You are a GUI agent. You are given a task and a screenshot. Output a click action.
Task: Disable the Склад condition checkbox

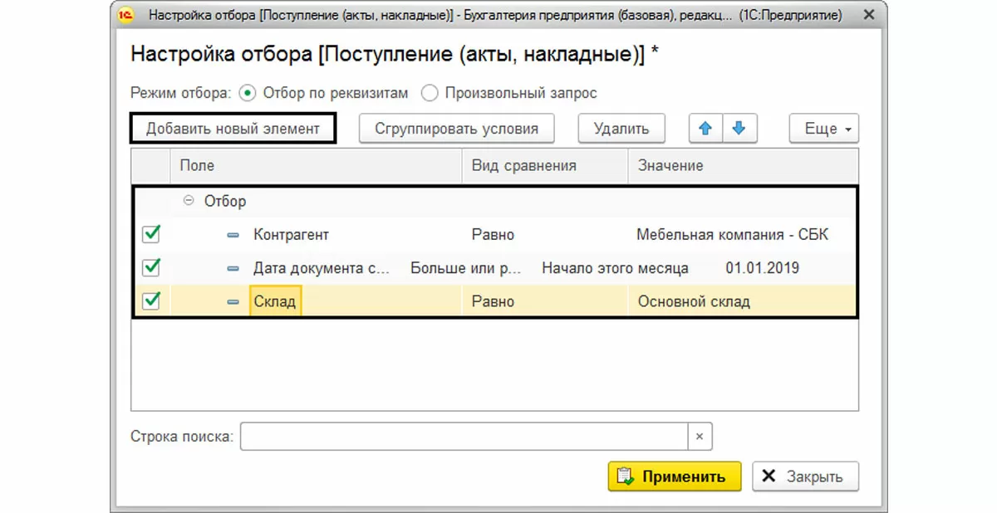tap(151, 301)
